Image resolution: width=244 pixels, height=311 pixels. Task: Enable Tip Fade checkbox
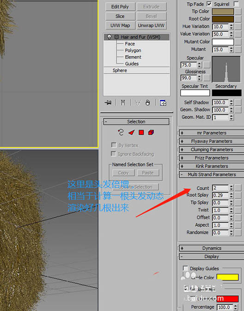pyautogui.click(x=209, y=4)
